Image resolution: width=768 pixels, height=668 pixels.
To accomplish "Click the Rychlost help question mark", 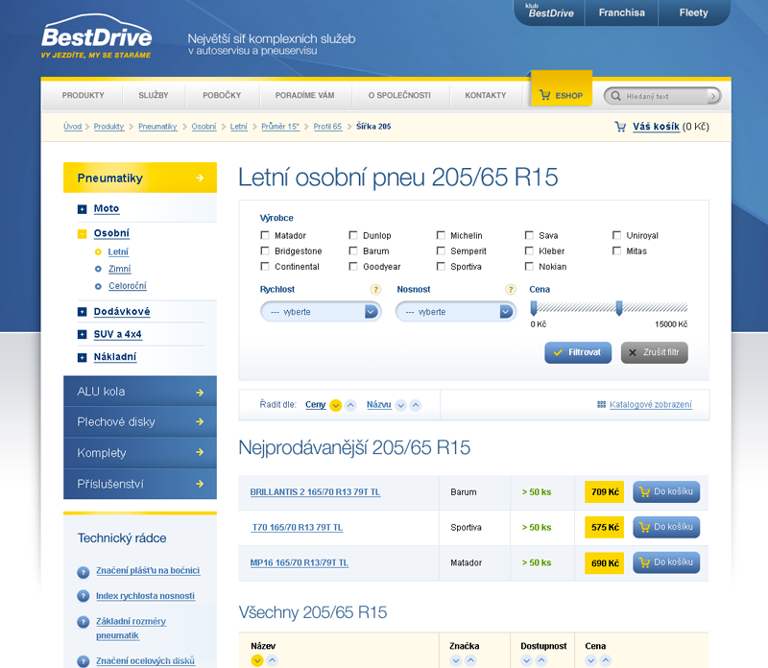I will pyautogui.click(x=375, y=290).
